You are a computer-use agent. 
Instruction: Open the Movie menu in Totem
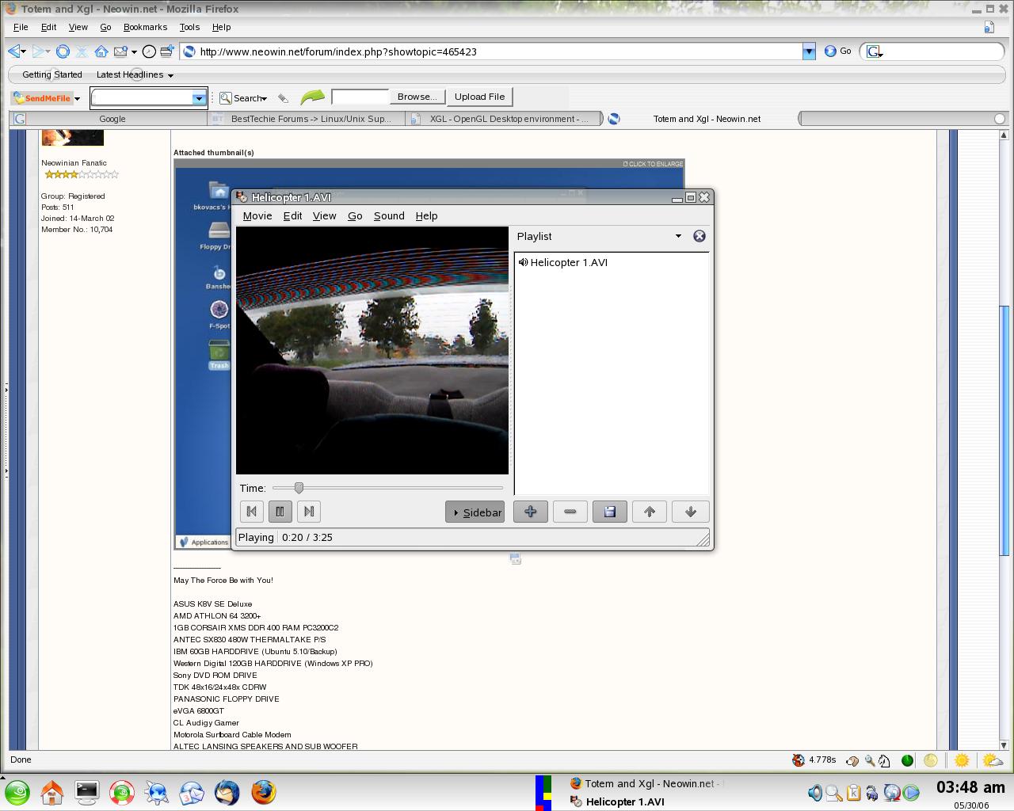tap(257, 215)
